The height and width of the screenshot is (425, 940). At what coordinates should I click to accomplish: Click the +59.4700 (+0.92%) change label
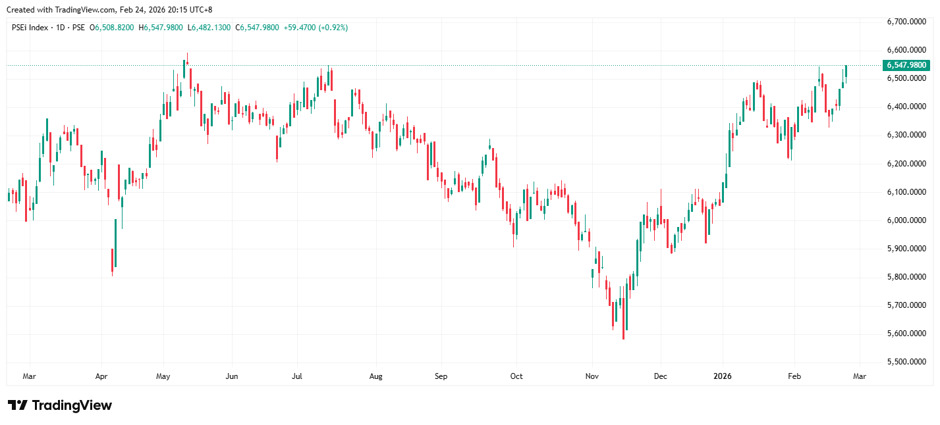316,28
